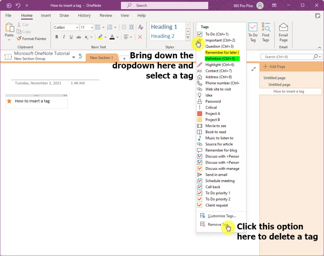Click the numbered list icon
This screenshot has height=256, width=324.
[110, 27]
